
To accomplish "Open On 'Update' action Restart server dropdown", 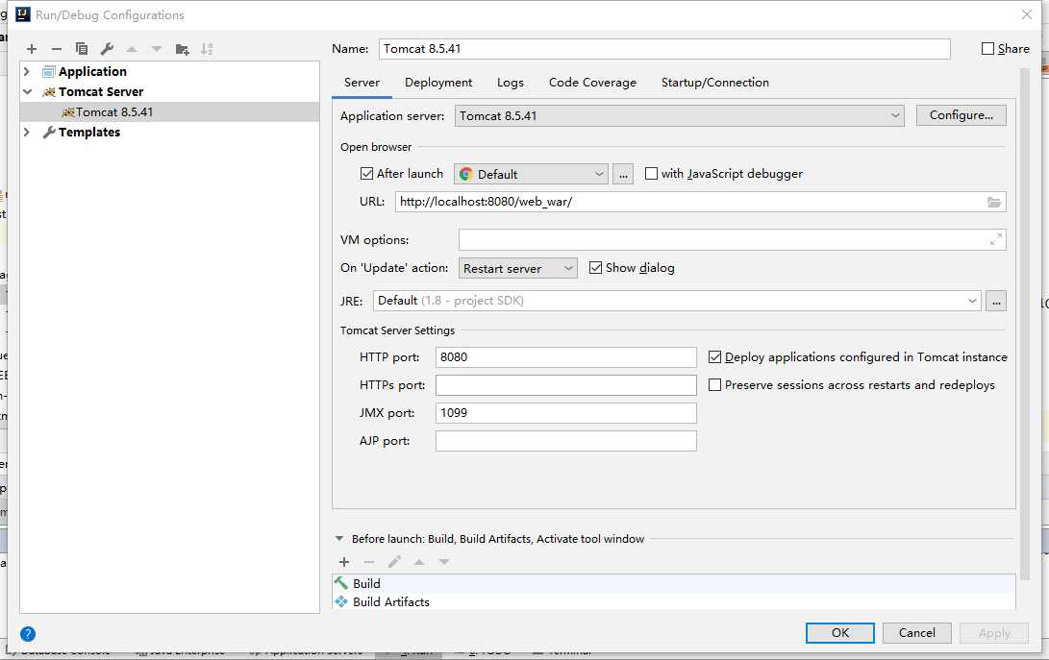I will [518, 268].
